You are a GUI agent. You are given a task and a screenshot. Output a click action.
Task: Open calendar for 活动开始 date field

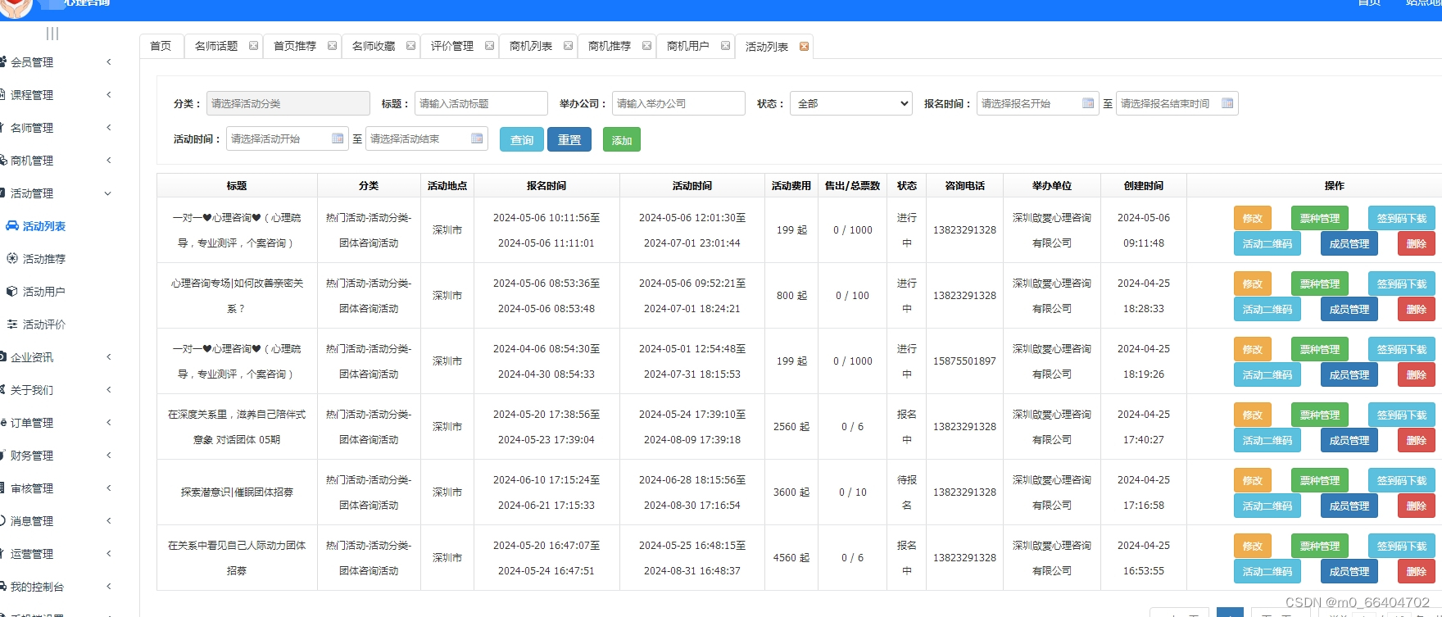(338, 138)
